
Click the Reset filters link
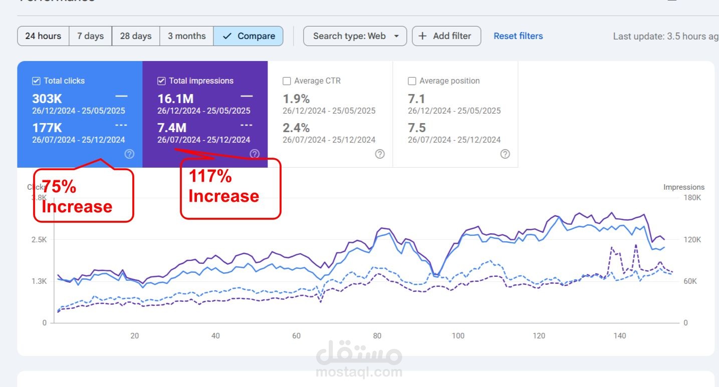tap(518, 36)
